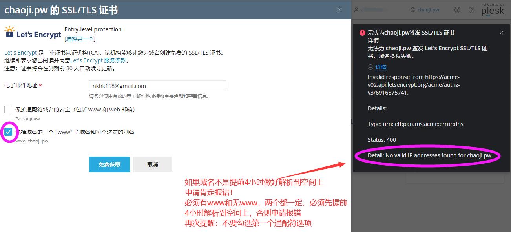Focus the email address input field

158,86
